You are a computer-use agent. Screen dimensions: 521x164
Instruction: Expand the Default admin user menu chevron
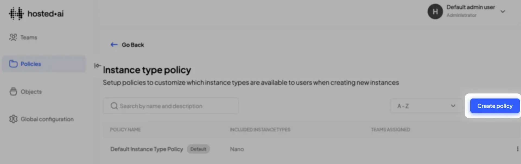click(503, 11)
